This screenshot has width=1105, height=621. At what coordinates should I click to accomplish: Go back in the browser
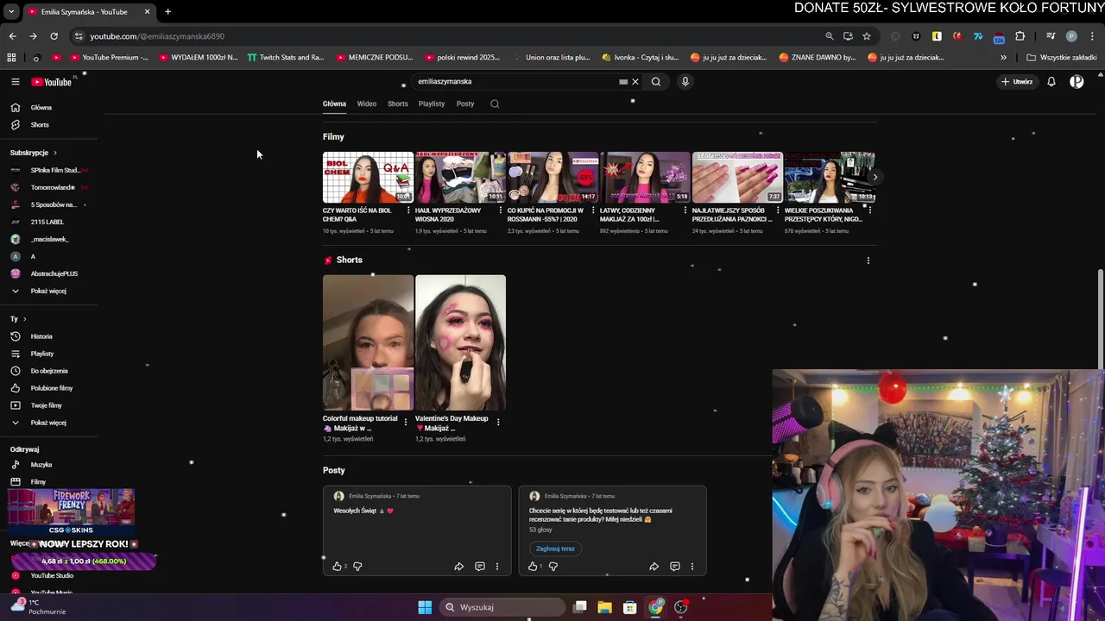[12, 36]
